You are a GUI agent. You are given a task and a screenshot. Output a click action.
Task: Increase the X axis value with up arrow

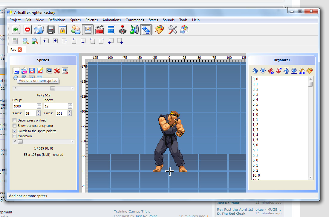click(38, 112)
